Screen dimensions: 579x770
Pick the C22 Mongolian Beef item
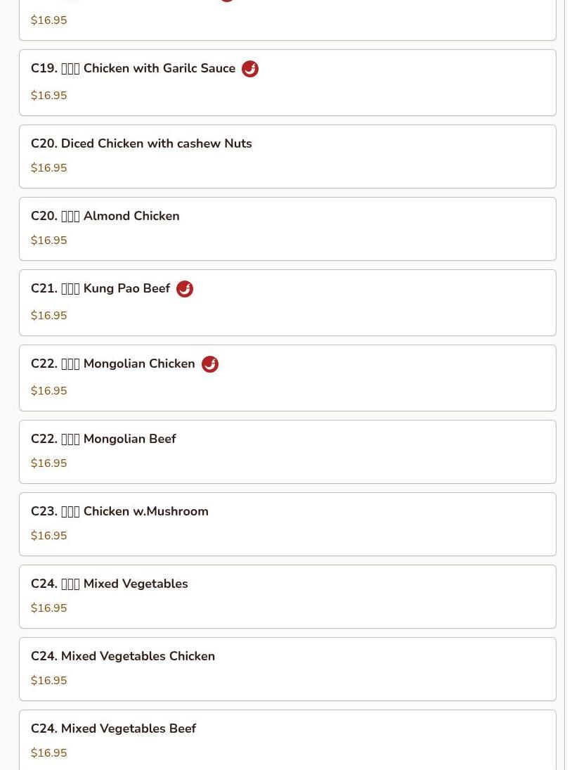point(287,451)
